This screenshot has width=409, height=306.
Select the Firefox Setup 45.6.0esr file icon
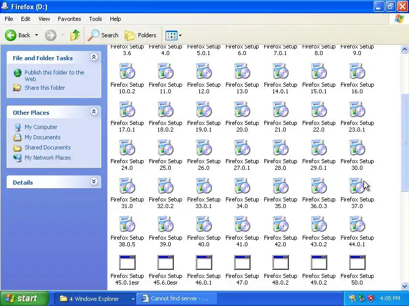165,262
